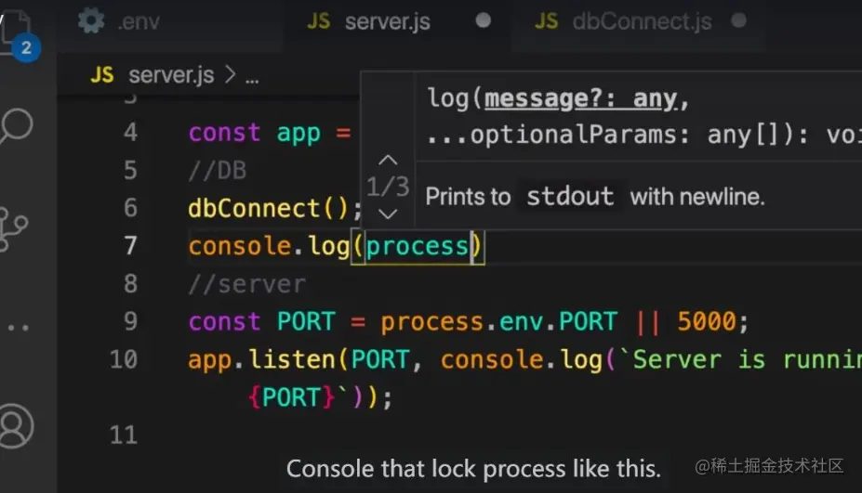862x493 pixels.
Task: Show next signature with down chevron
Action: click(x=388, y=214)
